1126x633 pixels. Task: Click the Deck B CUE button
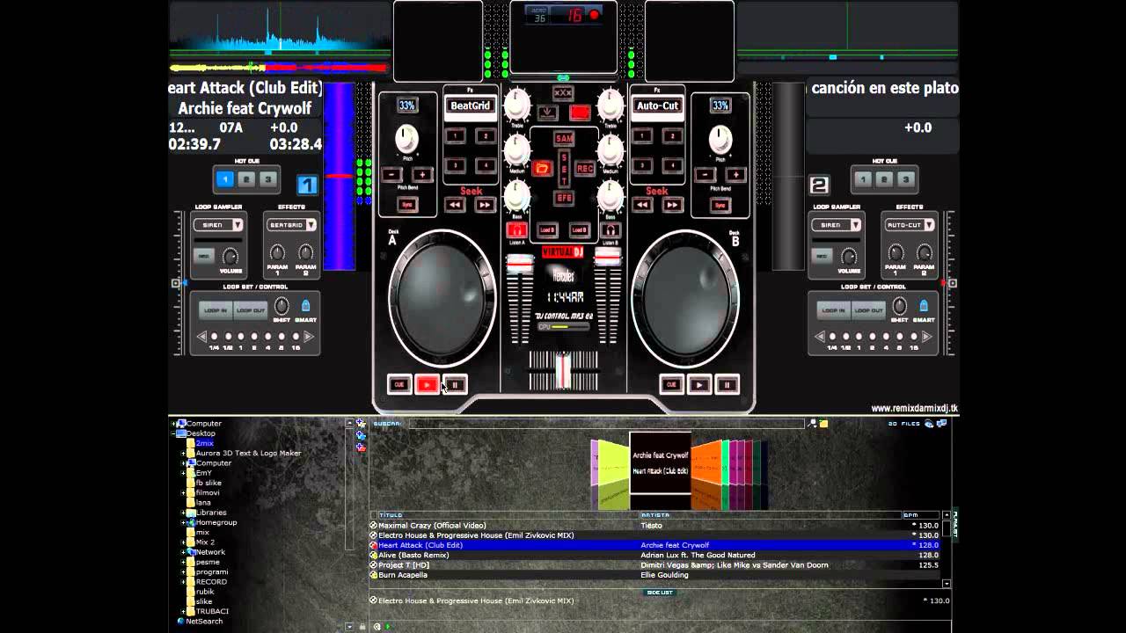click(x=672, y=384)
